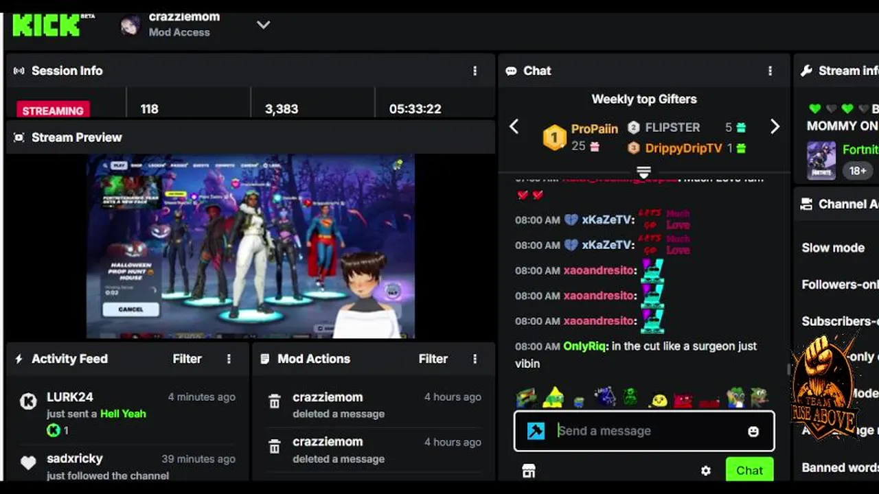
Task: Insert the blue constellation emote
Action: [604, 397]
